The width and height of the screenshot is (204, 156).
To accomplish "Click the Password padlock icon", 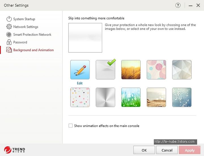I will 9,42.
